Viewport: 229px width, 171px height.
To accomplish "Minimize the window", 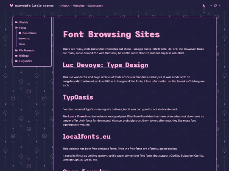I will pos(211,5).
